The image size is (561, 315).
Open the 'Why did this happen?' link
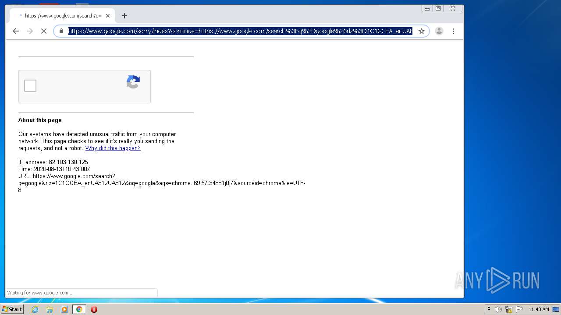pyautogui.click(x=113, y=148)
